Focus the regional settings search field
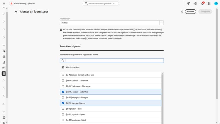Viewport: 220px width, 124px height. tap(113, 61)
